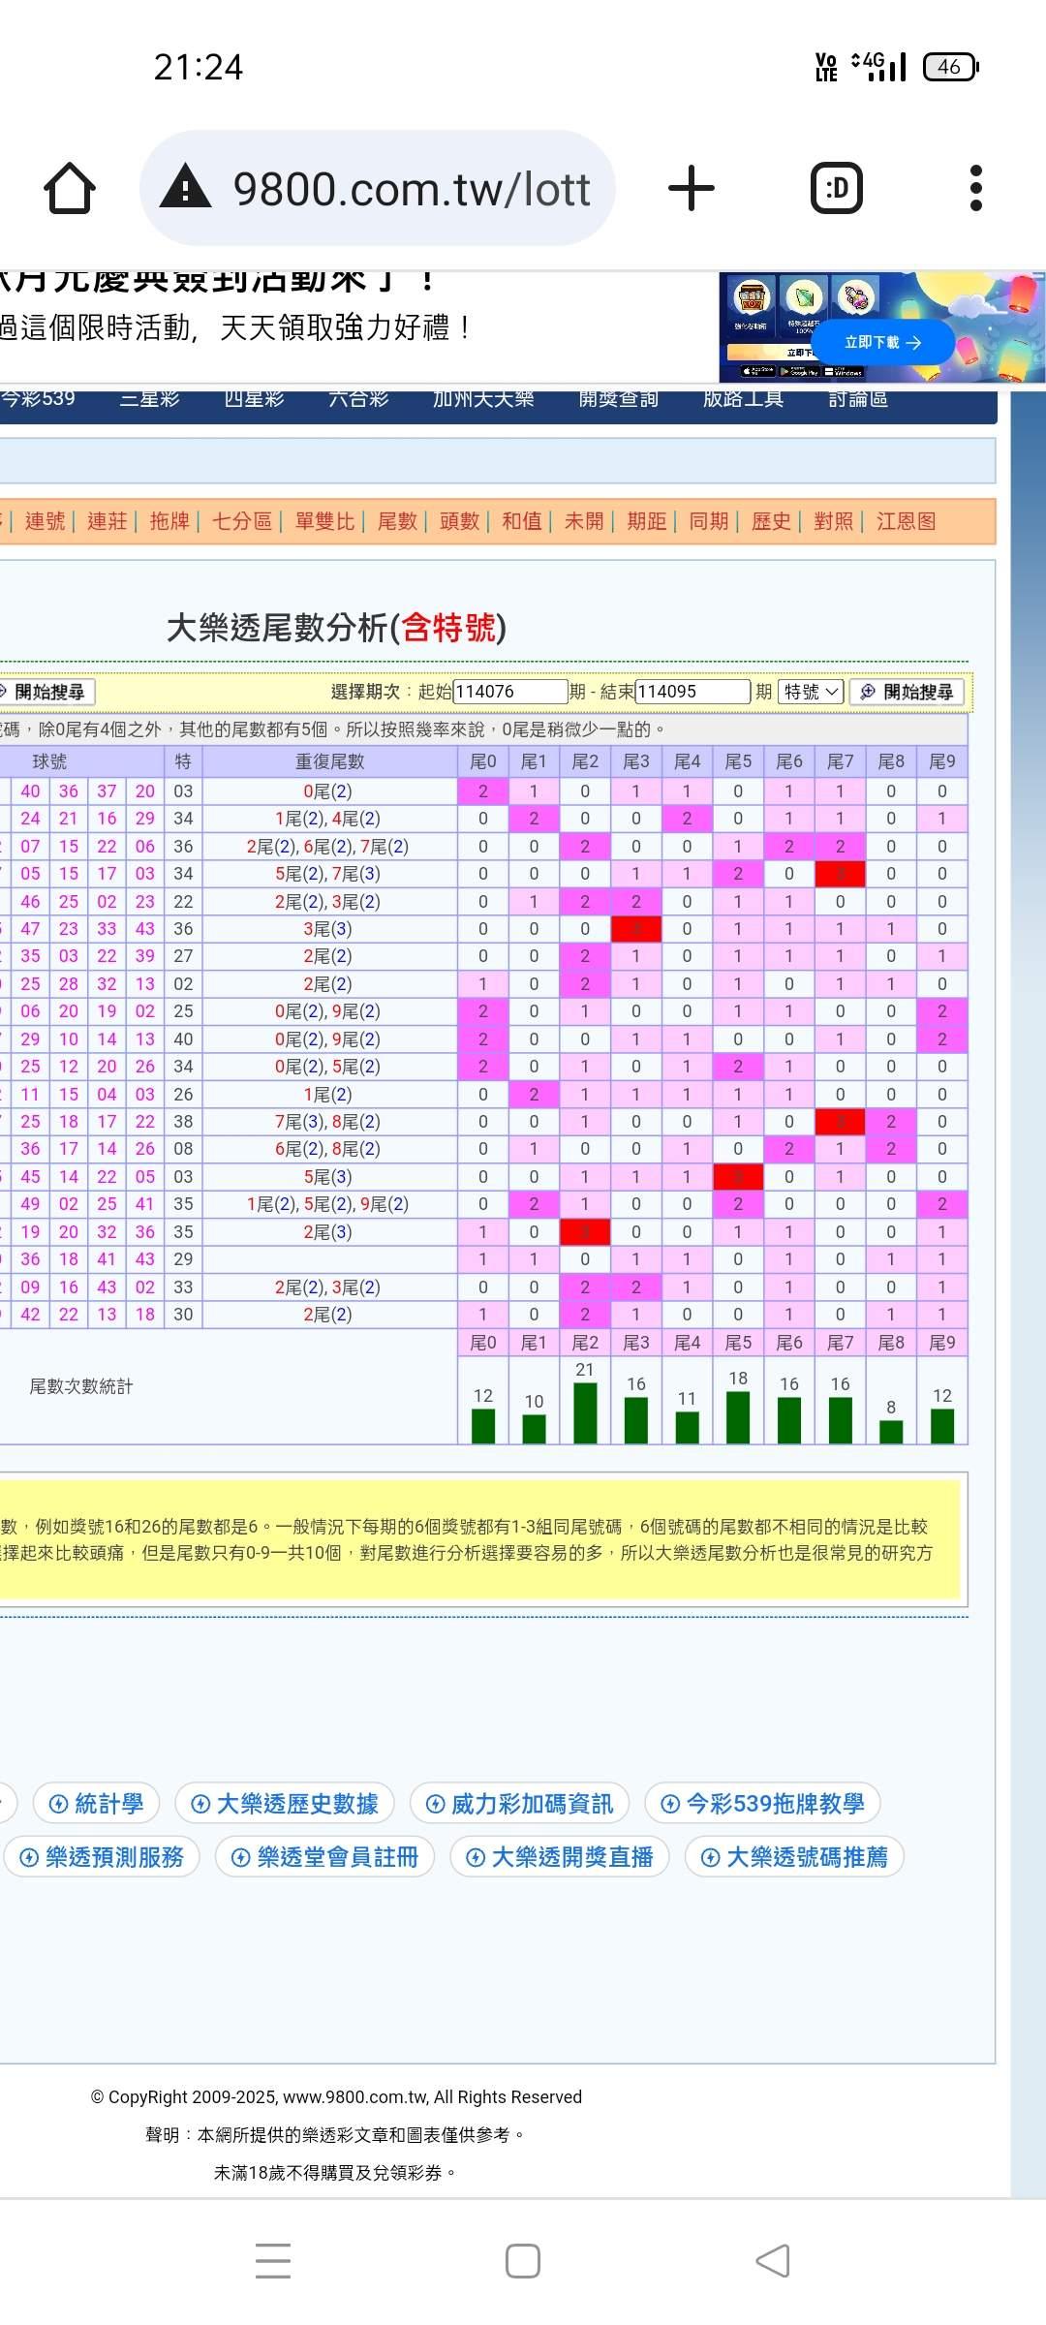Image resolution: width=1046 pixels, height=2325 pixels.
Task: Open a new tab with plus icon
Action: [x=692, y=188]
